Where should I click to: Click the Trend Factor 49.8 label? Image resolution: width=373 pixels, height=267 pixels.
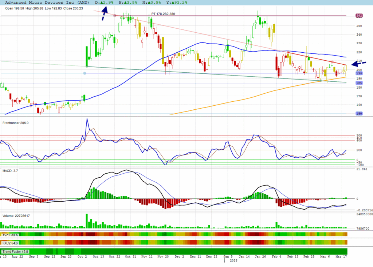tap(15, 251)
